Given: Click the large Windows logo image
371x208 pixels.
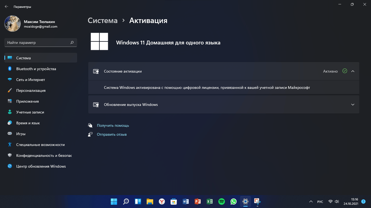Looking at the screenshot, I should click(x=99, y=41).
